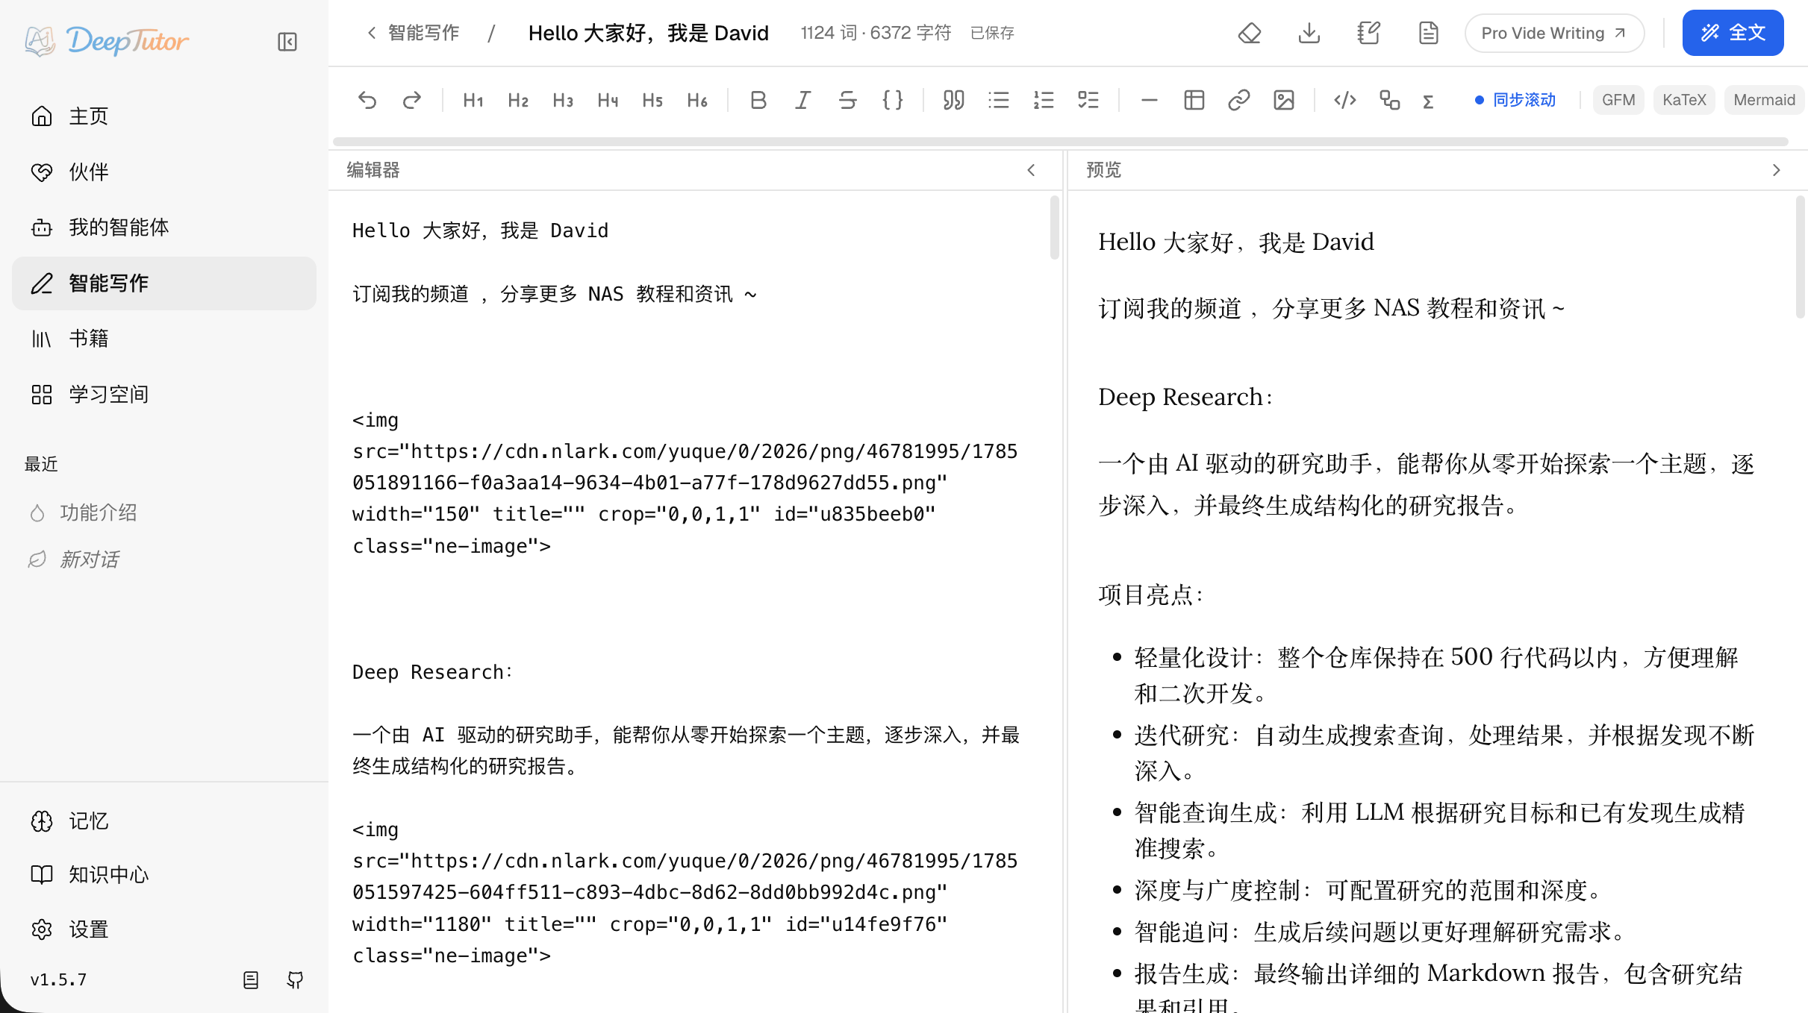Apply H4 heading format

608,100
